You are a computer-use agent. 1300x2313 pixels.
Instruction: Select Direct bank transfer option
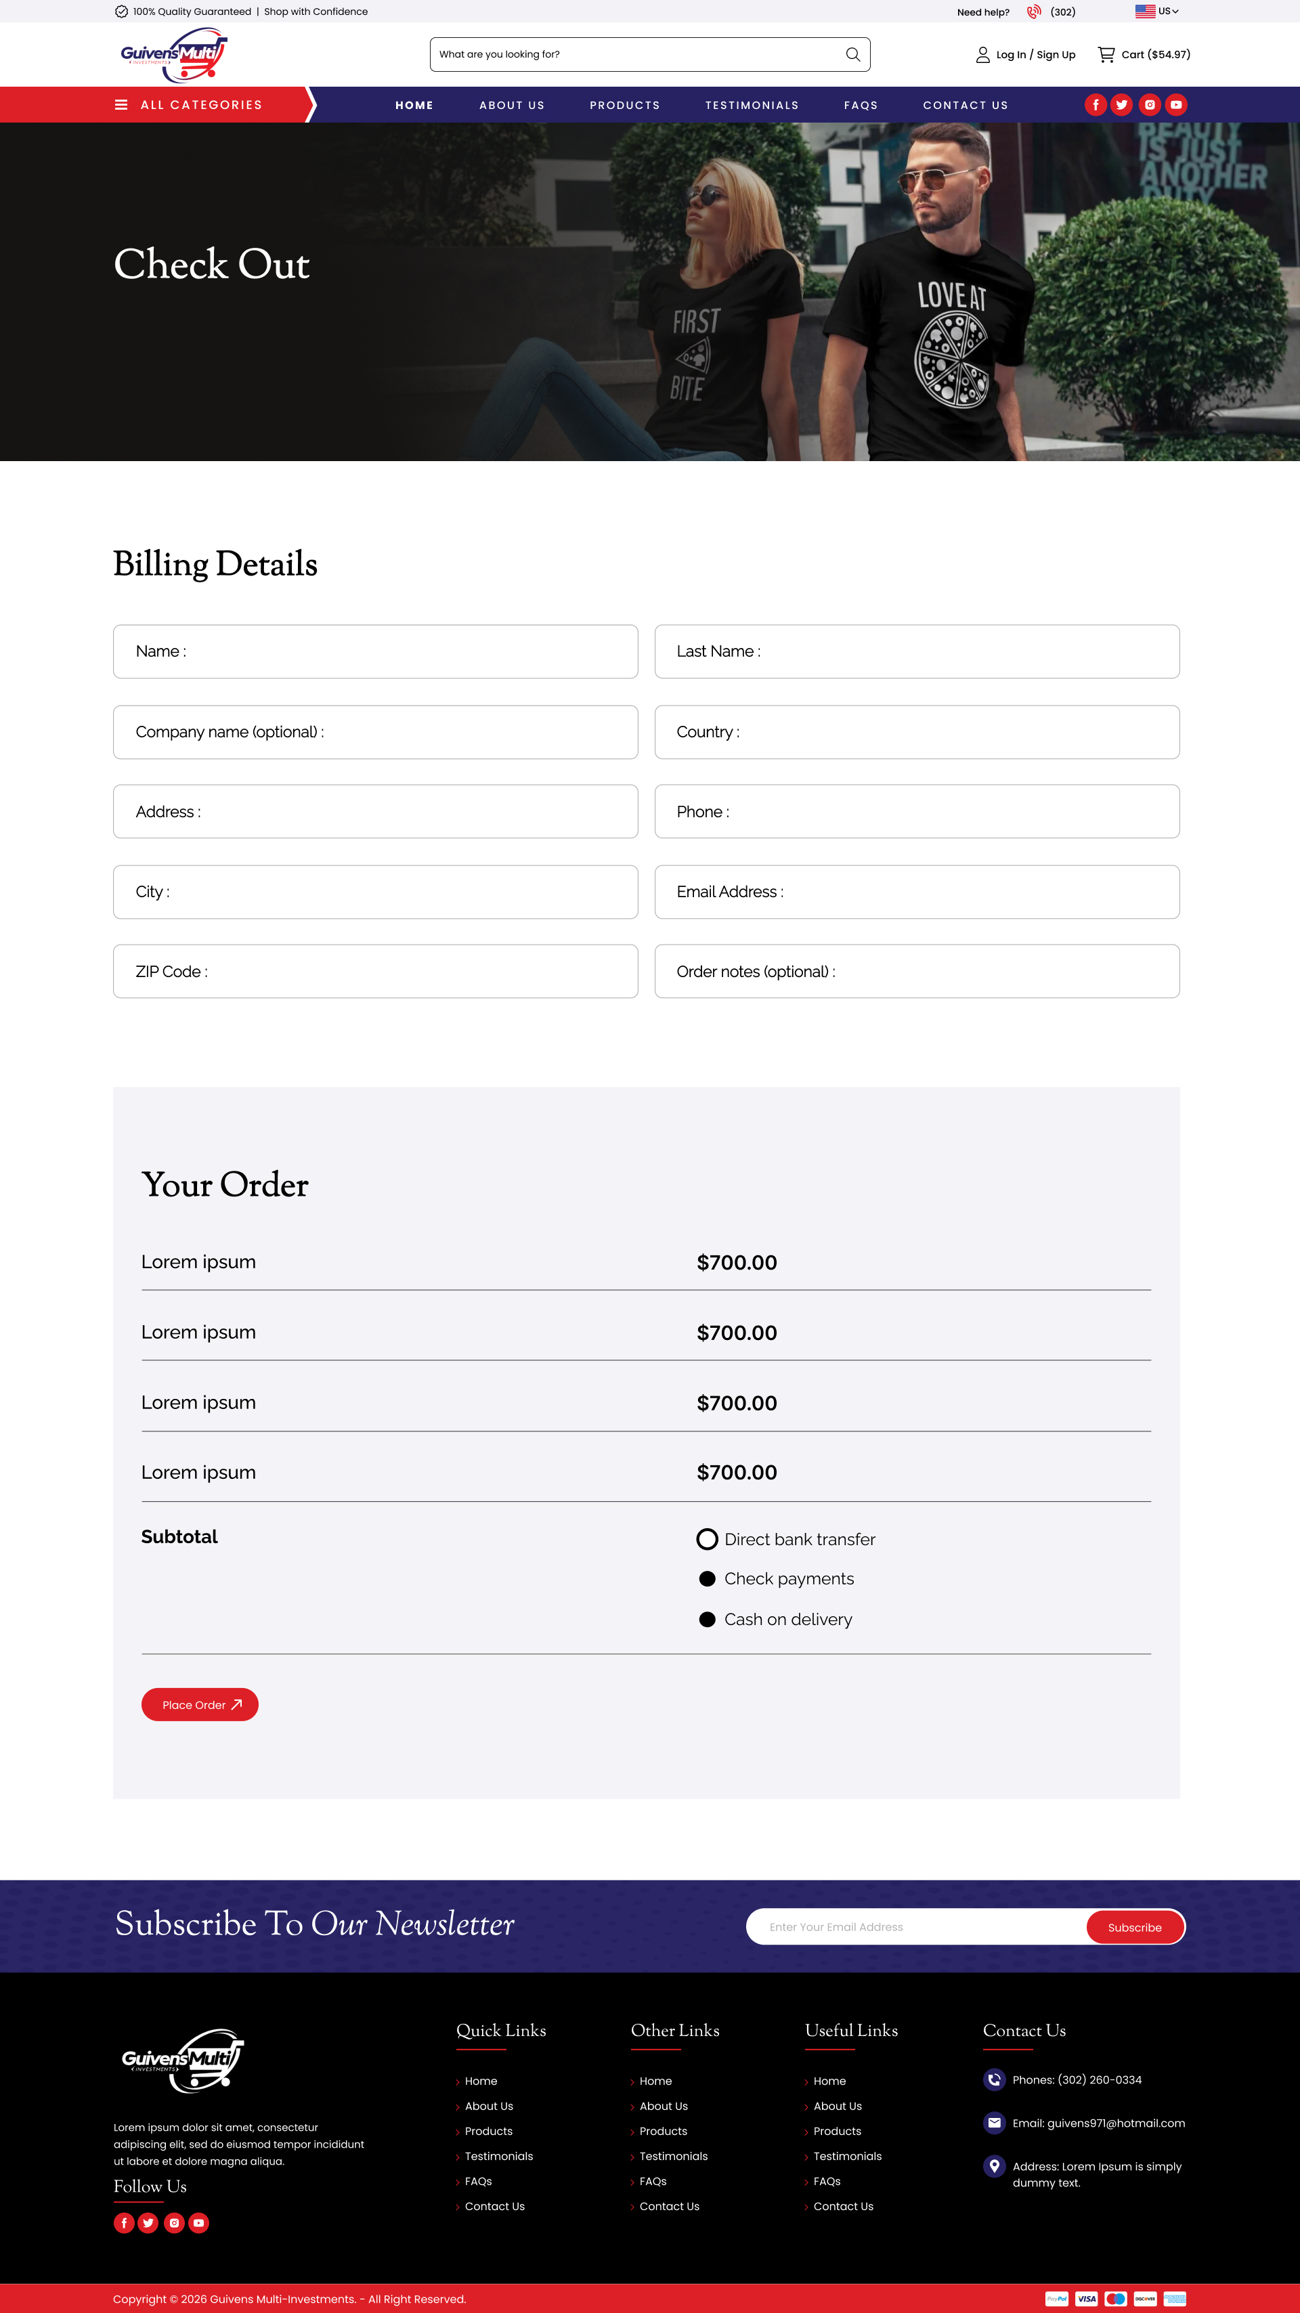pyautogui.click(x=708, y=1539)
